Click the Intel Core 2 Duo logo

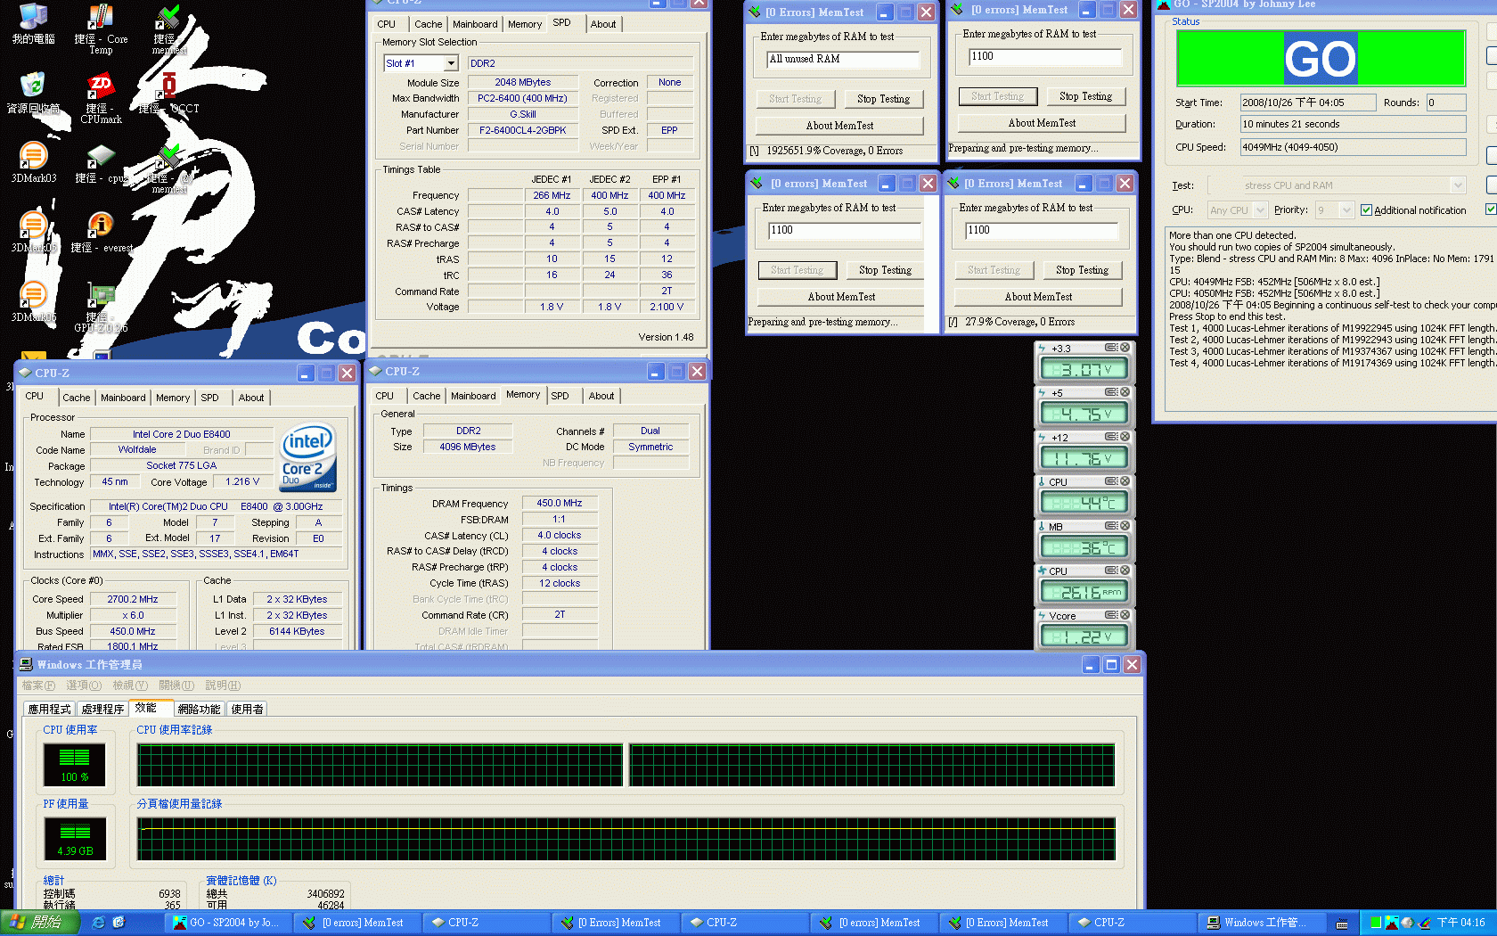307,456
